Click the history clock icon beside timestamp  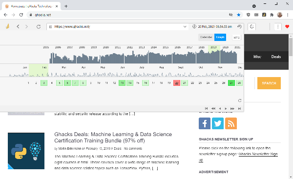tap(239, 27)
